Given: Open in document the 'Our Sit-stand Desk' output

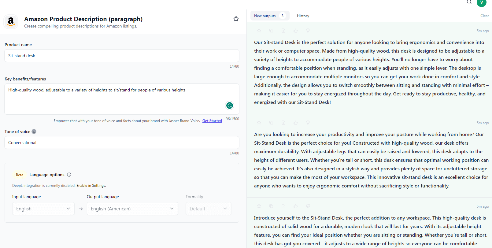Looking at the screenshot, I should tap(283, 31).
